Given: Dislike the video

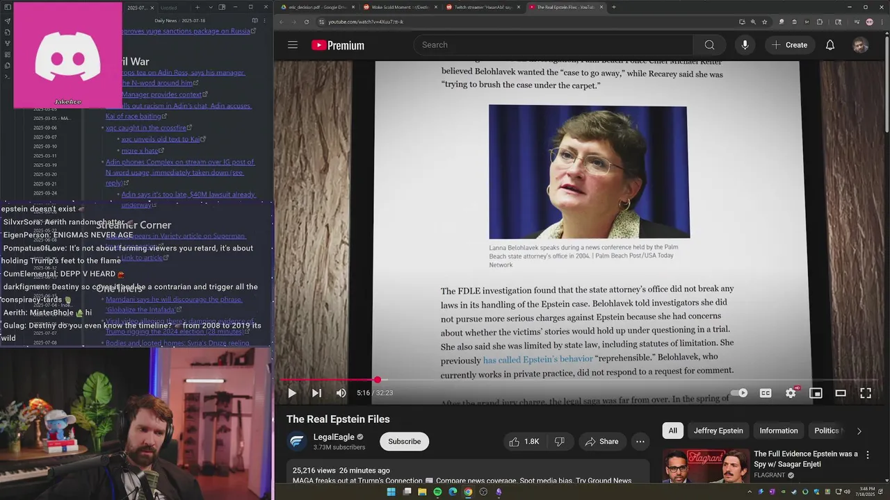Looking at the screenshot, I should point(559,442).
